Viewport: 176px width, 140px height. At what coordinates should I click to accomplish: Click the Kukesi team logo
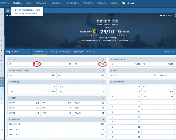[x=120, y=31]
